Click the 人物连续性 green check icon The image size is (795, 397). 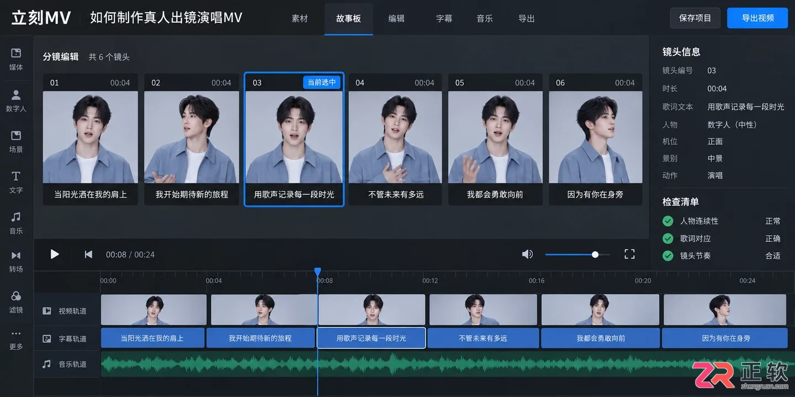tap(668, 221)
